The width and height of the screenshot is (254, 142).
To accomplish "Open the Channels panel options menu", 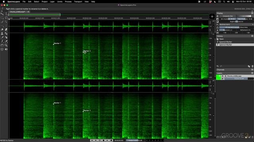I will [x=252, y=70].
